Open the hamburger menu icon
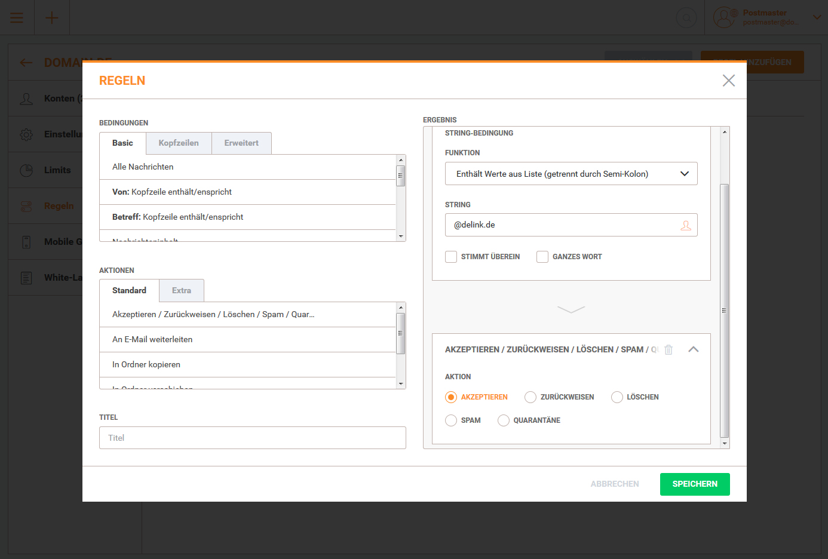 17,18
